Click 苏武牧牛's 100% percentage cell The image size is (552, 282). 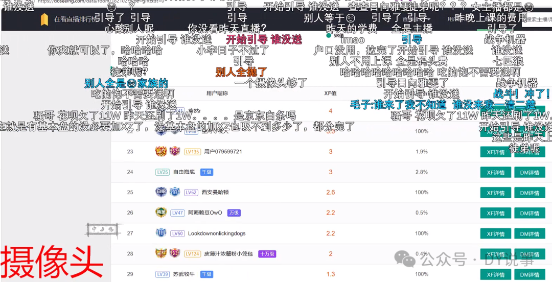point(422,274)
